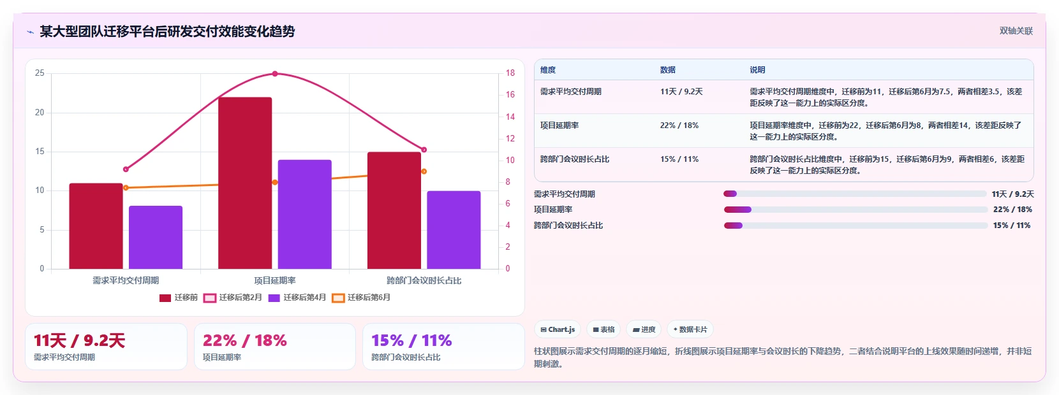Viewport: 1059px width, 395px height.
Task: Click the pink line point above 需求平均交付周期
Action: pos(126,169)
